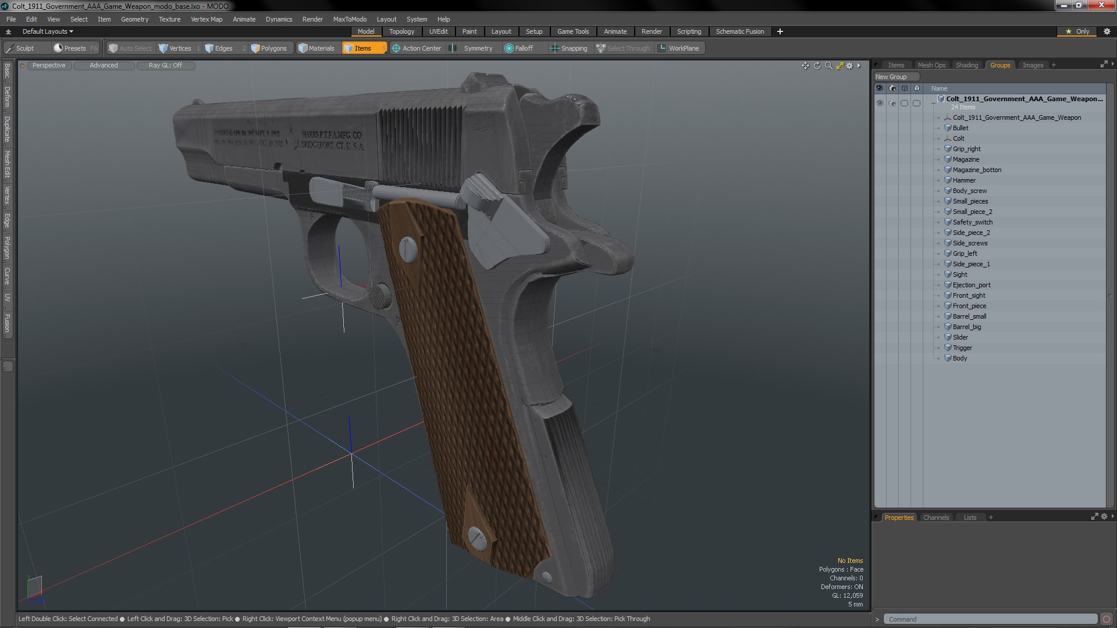Open the Ray GL: Off dropdown

click(x=165, y=66)
